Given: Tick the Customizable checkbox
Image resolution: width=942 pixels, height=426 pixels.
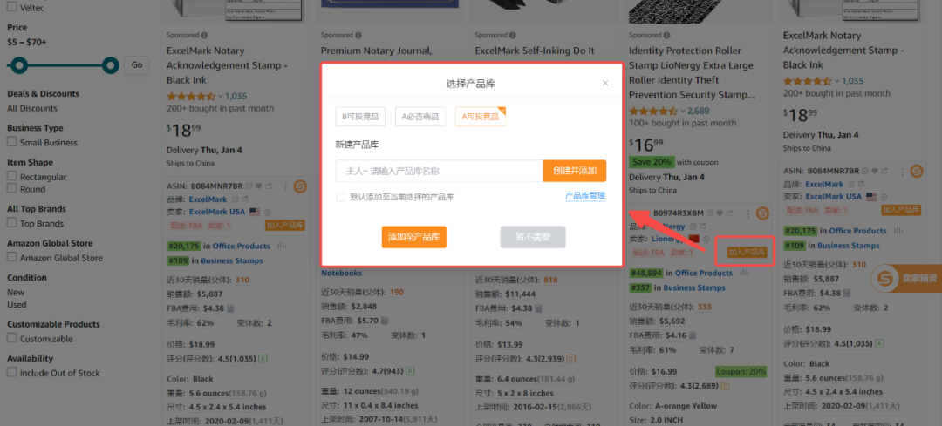Looking at the screenshot, I should coord(12,338).
